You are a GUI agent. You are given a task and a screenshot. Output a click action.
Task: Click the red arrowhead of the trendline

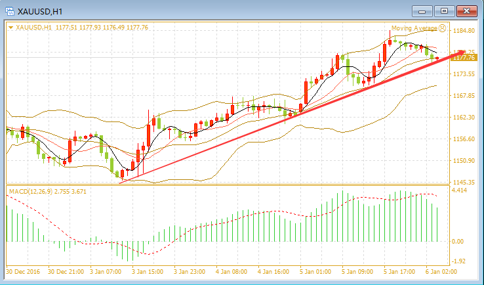460,53
